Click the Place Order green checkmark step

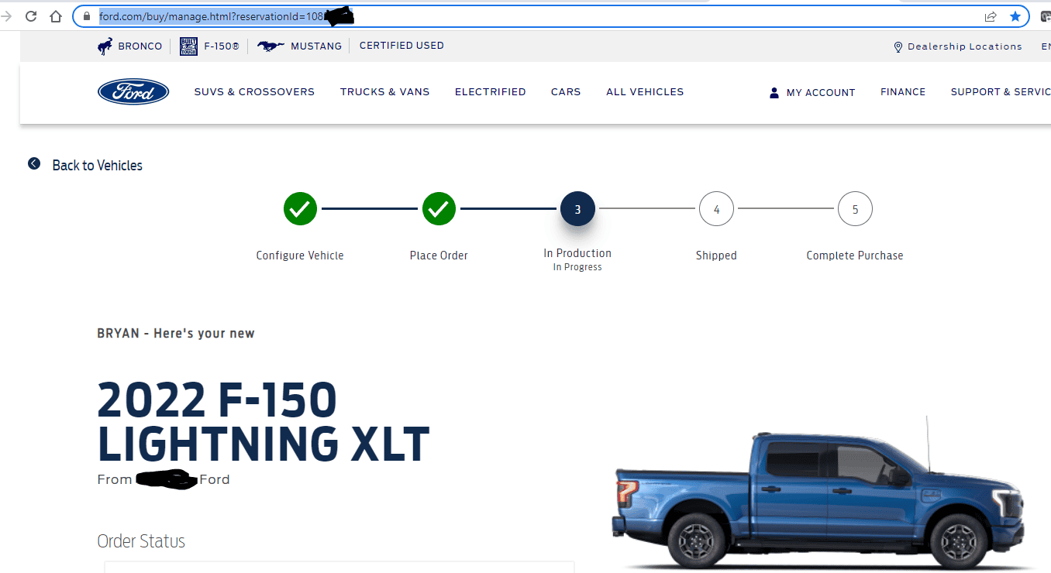(x=439, y=209)
